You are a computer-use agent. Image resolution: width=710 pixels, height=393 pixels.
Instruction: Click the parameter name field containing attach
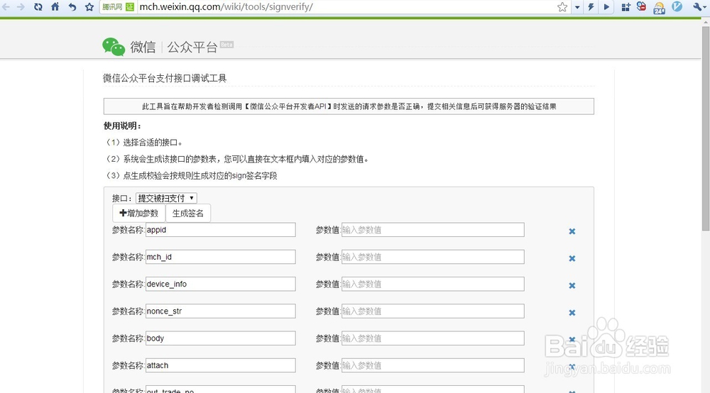coord(221,365)
